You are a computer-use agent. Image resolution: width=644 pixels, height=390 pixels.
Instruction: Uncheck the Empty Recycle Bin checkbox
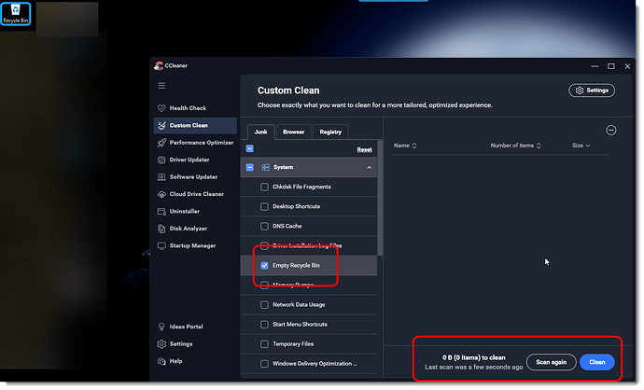point(264,266)
